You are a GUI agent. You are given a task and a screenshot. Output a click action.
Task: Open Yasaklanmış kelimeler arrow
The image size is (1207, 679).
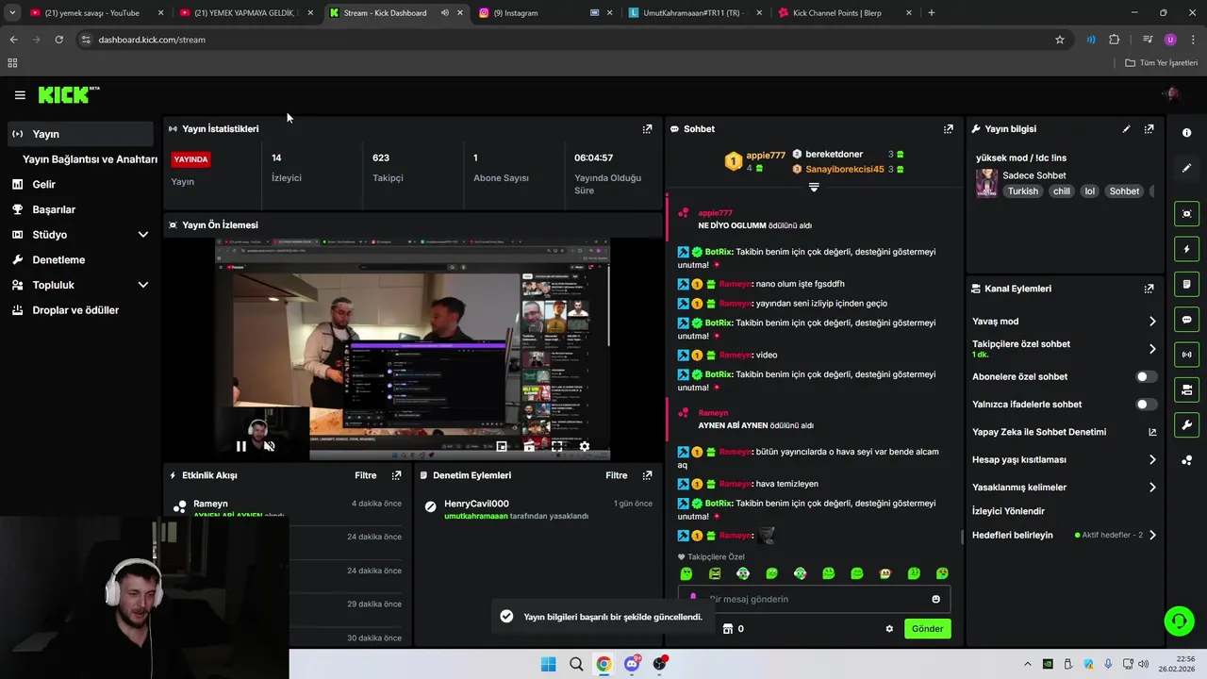coord(1151,488)
